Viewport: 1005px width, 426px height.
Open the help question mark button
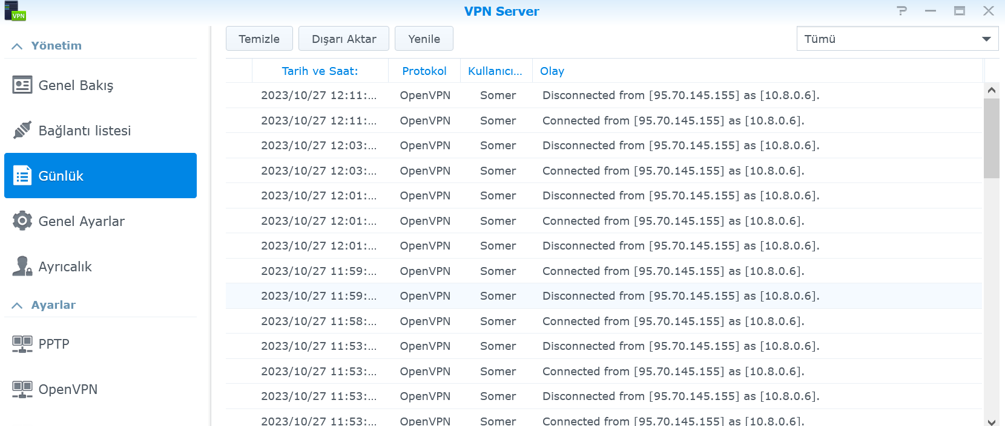(902, 11)
